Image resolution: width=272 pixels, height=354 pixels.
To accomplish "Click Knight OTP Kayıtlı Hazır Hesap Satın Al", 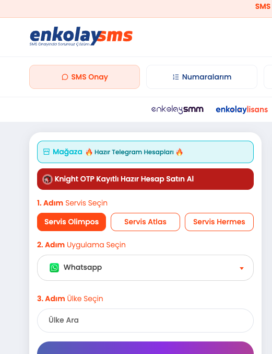I will (x=145, y=179).
